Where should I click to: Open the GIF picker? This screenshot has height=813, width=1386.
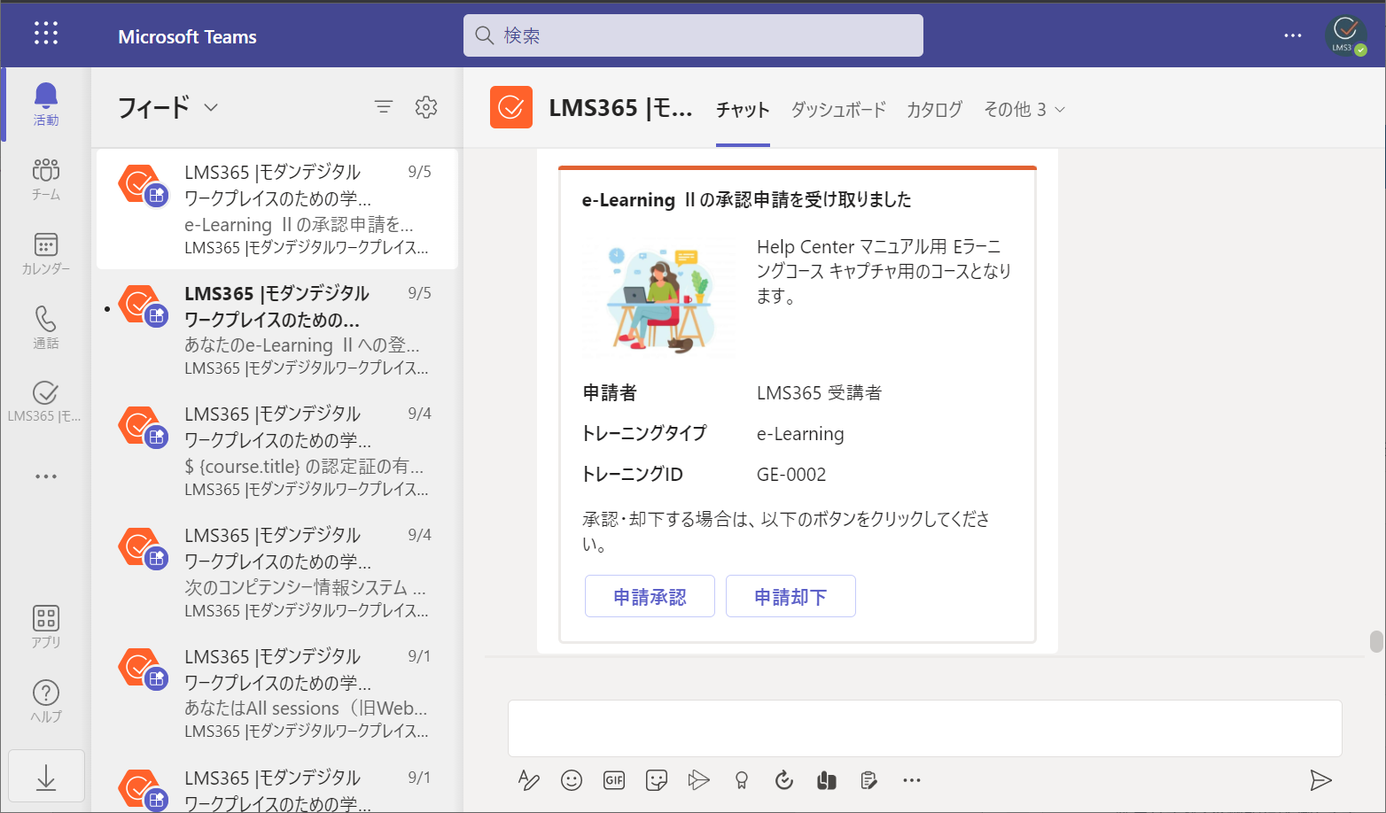pos(614,780)
